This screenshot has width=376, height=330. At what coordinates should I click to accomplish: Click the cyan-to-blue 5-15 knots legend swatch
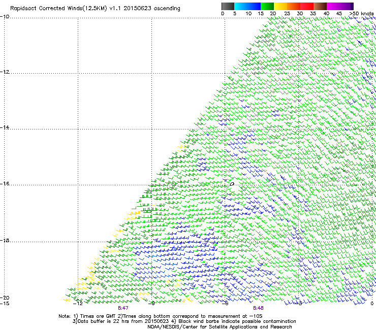[x=247, y=6]
